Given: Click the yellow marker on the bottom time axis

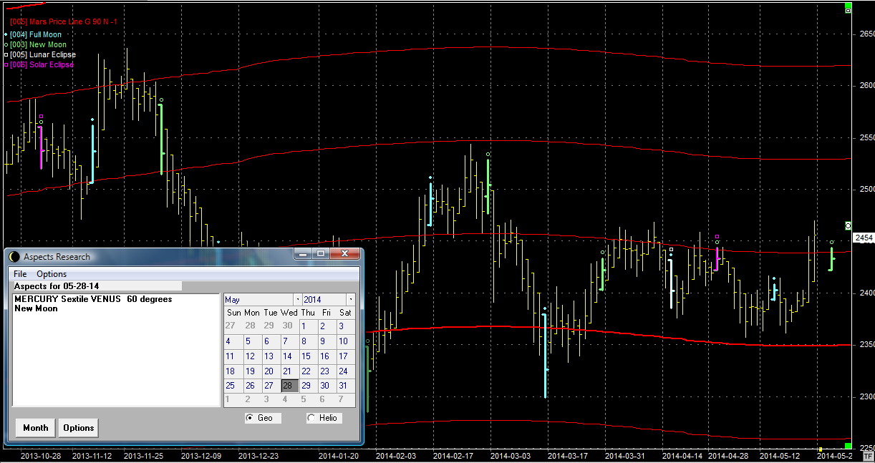Looking at the screenshot, I should click(x=821, y=449).
